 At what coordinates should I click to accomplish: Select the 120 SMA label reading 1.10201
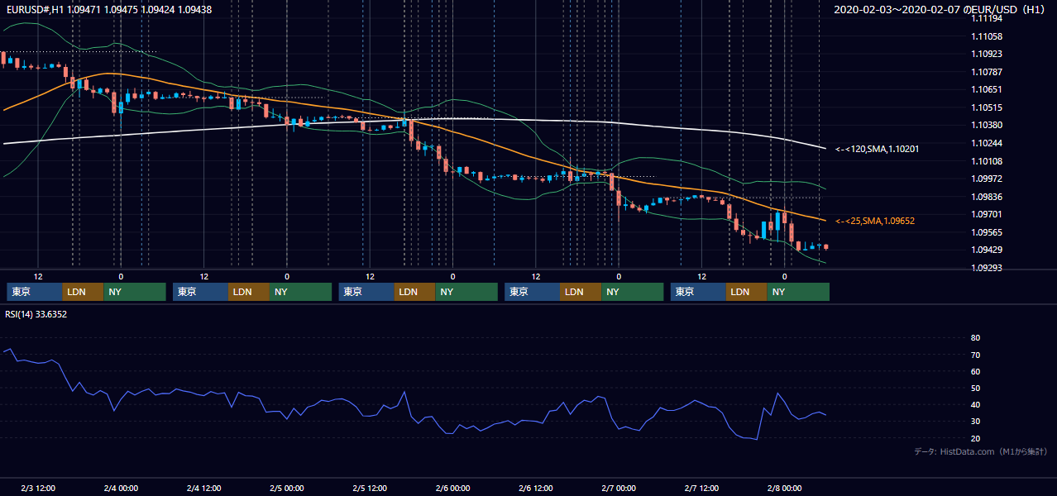(x=877, y=149)
